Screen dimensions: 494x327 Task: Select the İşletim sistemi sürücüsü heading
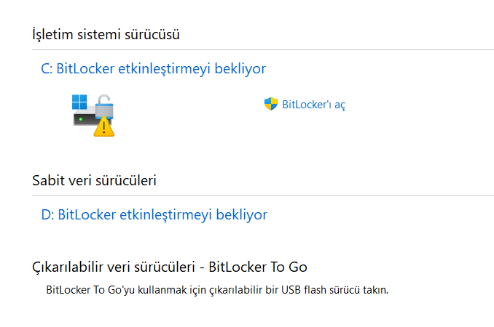coord(106,34)
